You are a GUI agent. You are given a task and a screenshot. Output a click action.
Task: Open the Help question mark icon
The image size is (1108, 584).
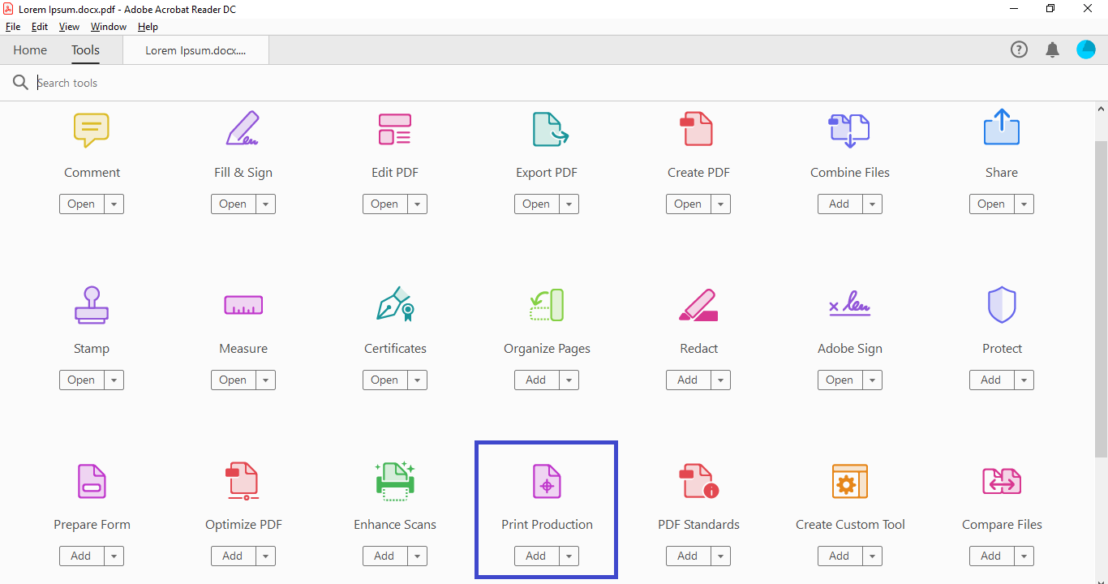pos(1019,49)
